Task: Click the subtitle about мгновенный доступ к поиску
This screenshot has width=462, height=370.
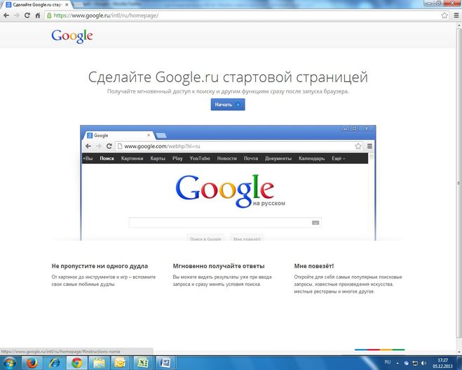Action: [x=228, y=91]
